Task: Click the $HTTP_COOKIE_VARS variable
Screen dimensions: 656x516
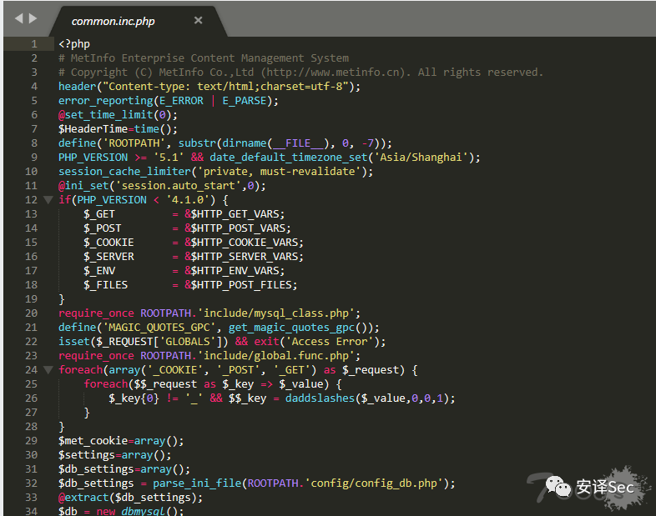Action: tap(246, 243)
